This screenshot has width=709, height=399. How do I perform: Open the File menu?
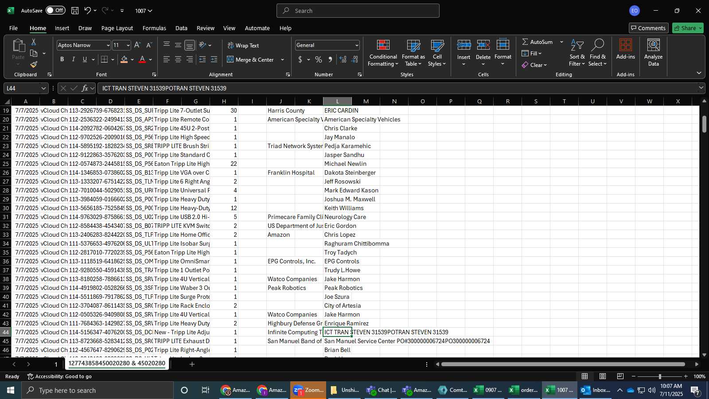(x=14, y=28)
